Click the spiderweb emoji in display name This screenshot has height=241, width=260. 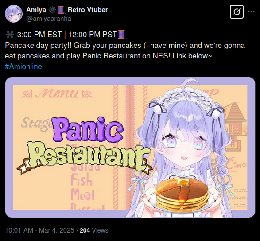pos(52,10)
